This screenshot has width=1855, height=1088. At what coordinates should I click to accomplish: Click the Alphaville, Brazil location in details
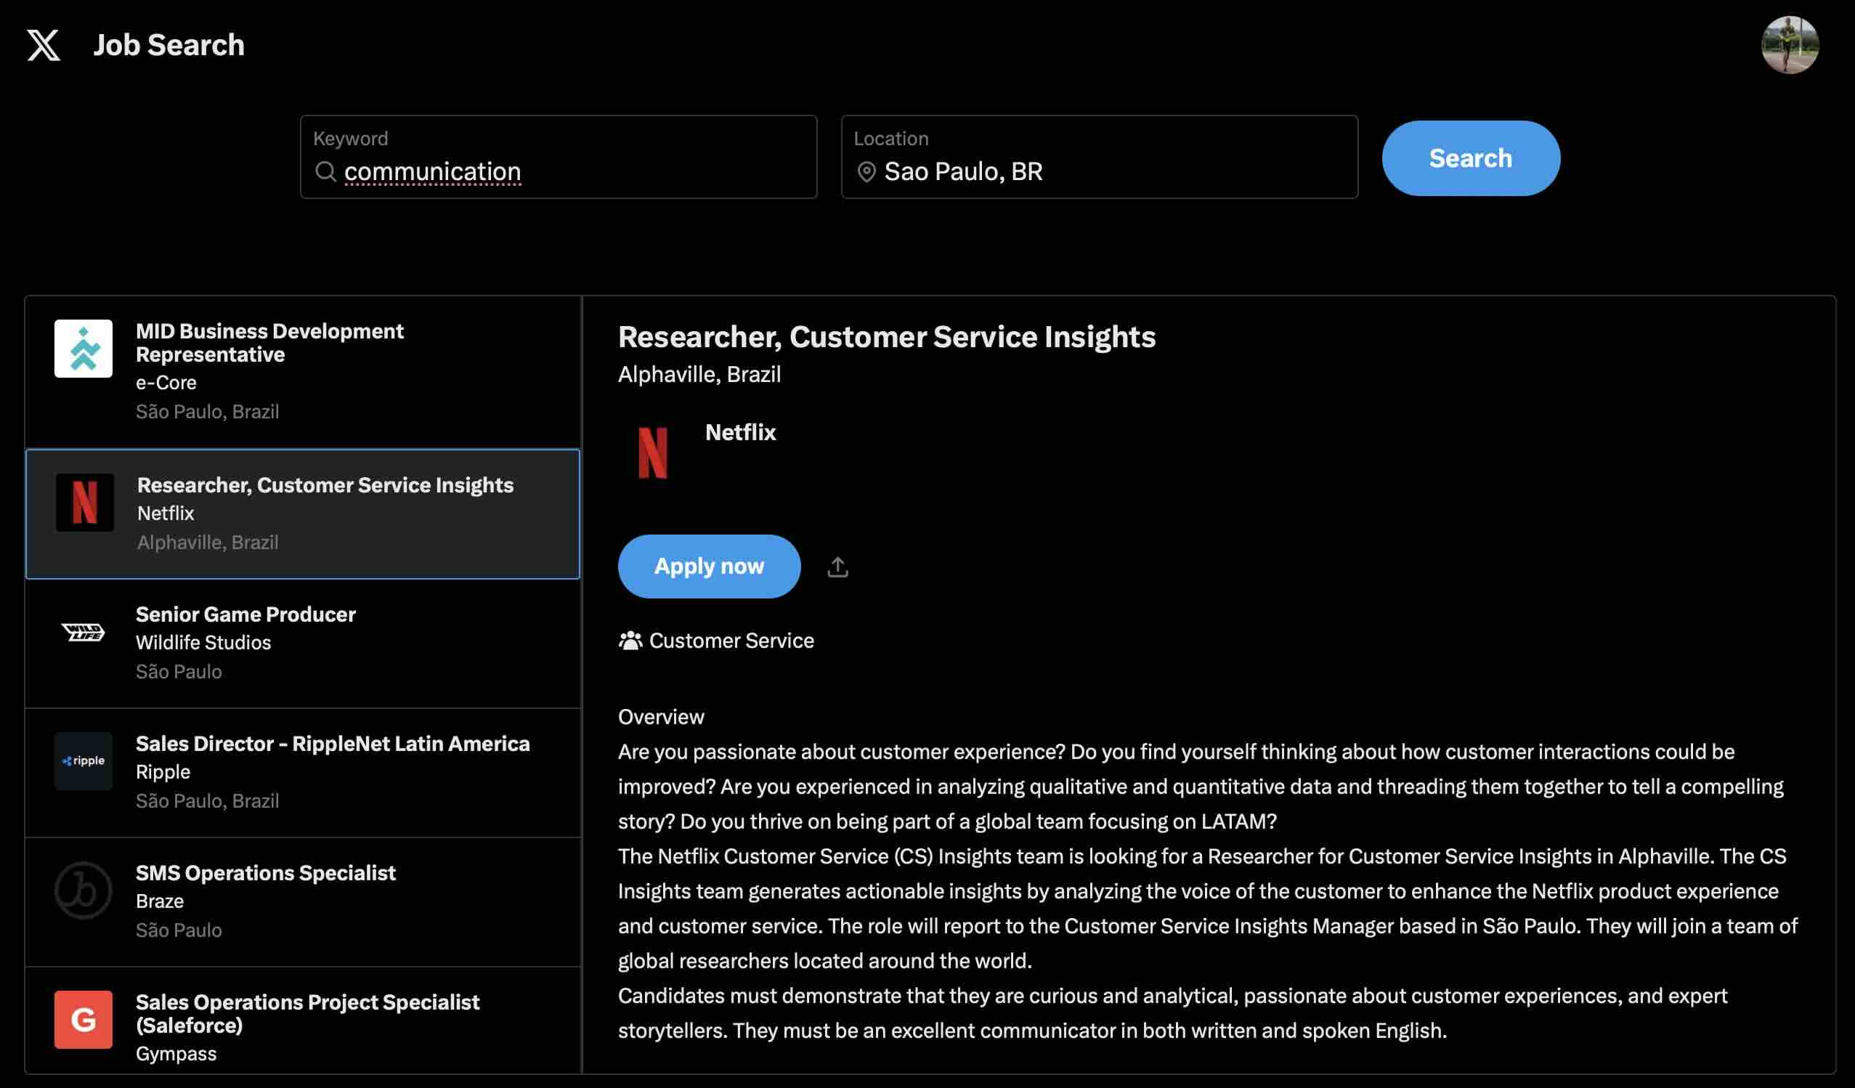[699, 374]
